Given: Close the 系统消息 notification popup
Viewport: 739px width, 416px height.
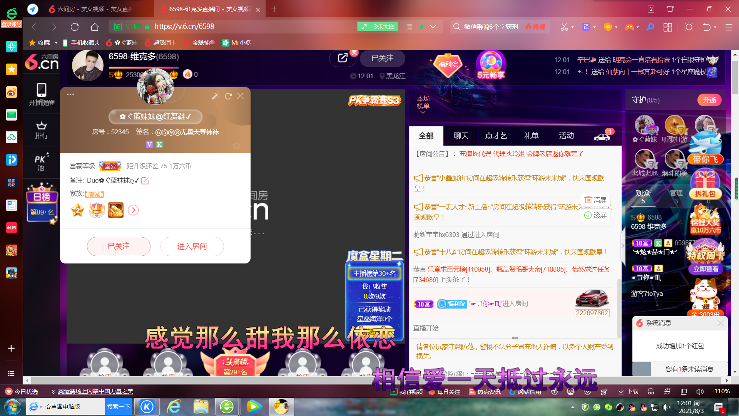Looking at the screenshot, I should pos(721,323).
